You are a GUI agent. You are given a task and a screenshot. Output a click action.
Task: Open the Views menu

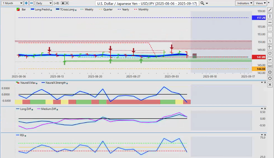point(261,3)
